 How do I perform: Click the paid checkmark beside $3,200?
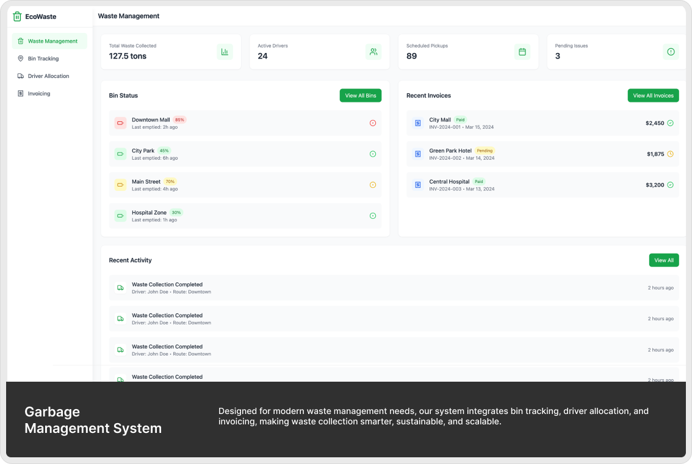click(x=671, y=185)
